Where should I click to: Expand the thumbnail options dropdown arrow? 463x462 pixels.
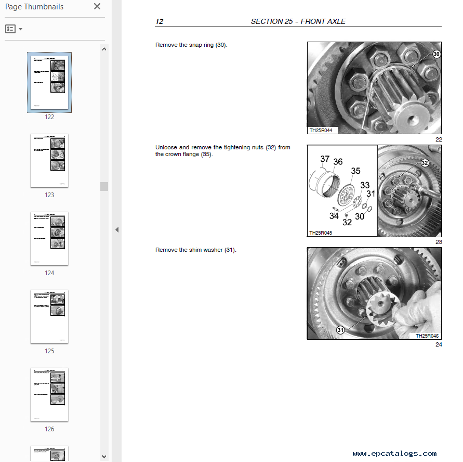pyautogui.click(x=20, y=29)
